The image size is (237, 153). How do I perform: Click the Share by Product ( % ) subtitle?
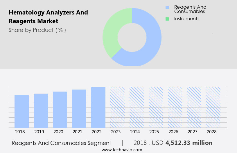pyautogui.click(x=37, y=30)
